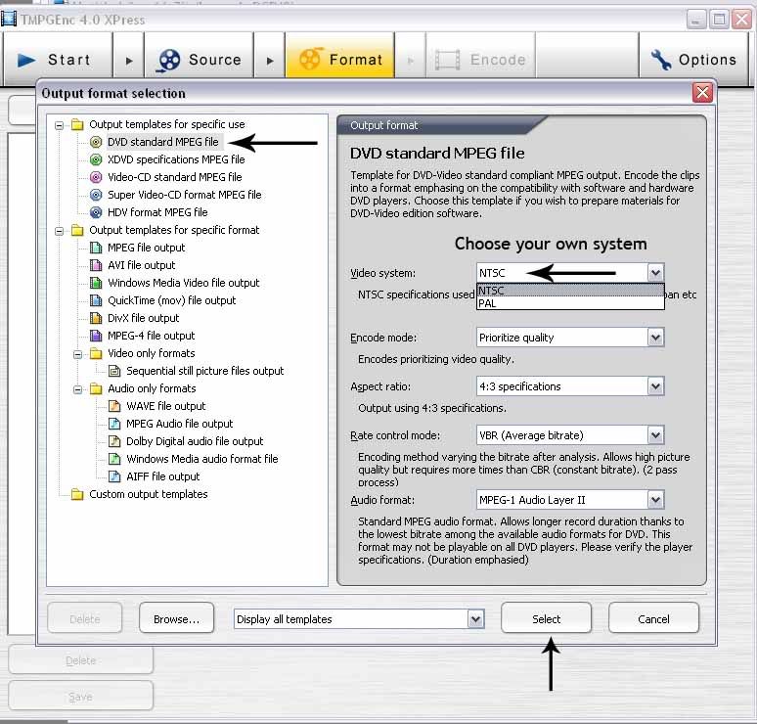Click the Windows Media audio format icon
The width and height of the screenshot is (757, 724).
point(114,459)
